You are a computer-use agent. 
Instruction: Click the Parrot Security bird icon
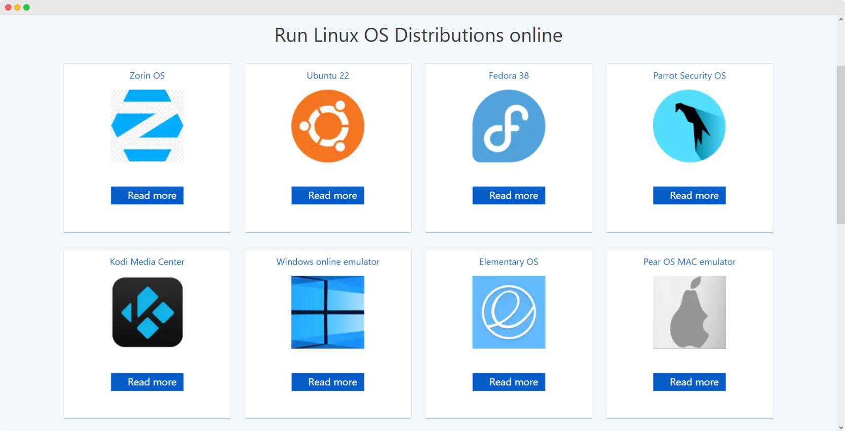click(689, 126)
